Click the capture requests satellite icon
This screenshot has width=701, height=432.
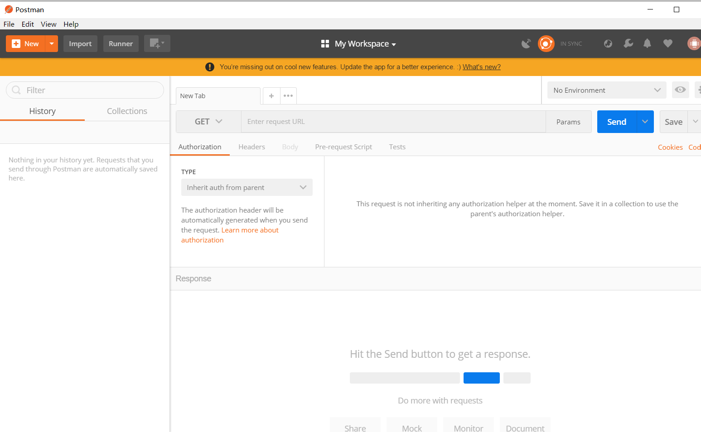point(526,43)
